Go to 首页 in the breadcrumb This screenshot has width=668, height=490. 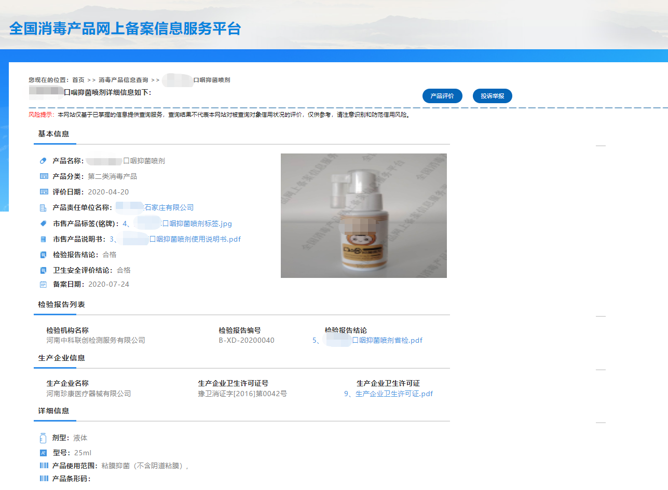click(78, 80)
